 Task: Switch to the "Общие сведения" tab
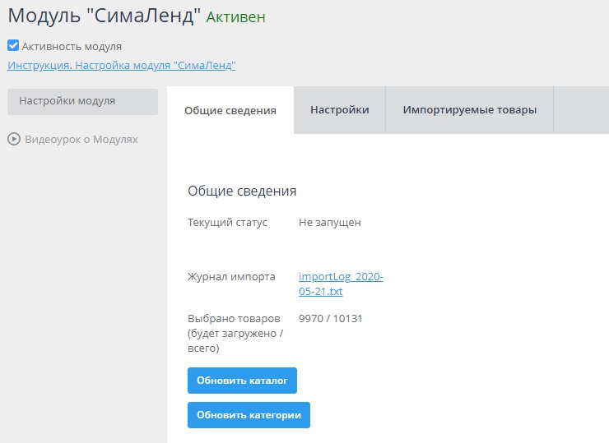(x=230, y=111)
